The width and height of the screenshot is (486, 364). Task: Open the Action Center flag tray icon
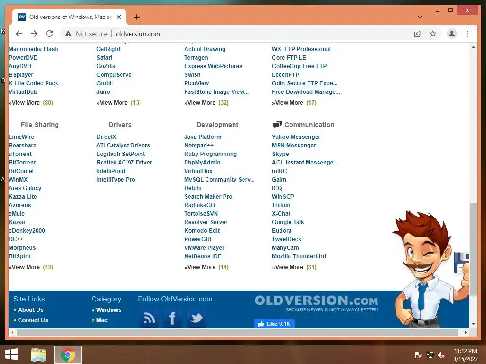pos(418,355)
